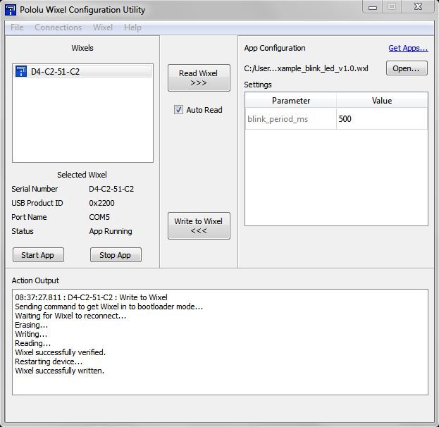This screenshot has height=427, width=439.
Task: Click the 'Wixel successfully verified.' log line
Action: [60, 352]
